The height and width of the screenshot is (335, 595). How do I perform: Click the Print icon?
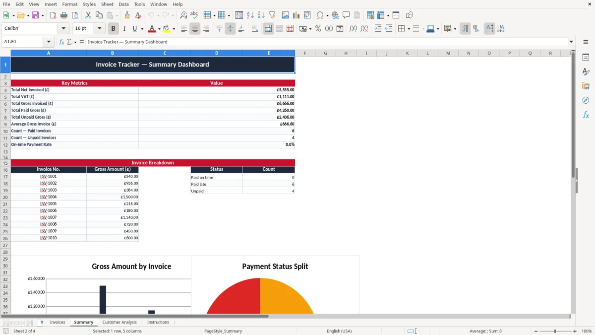64,15
